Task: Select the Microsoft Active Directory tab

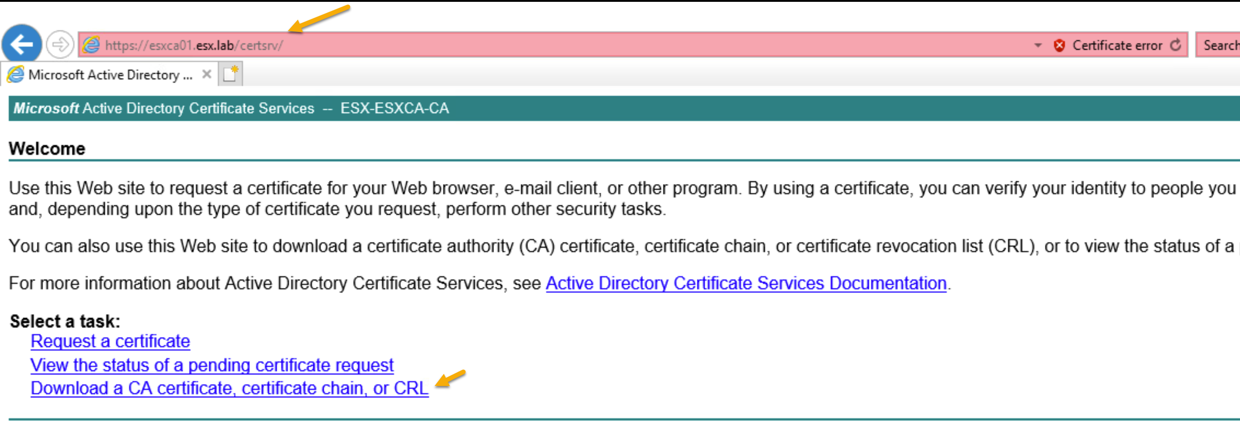Action: [109, 74]
